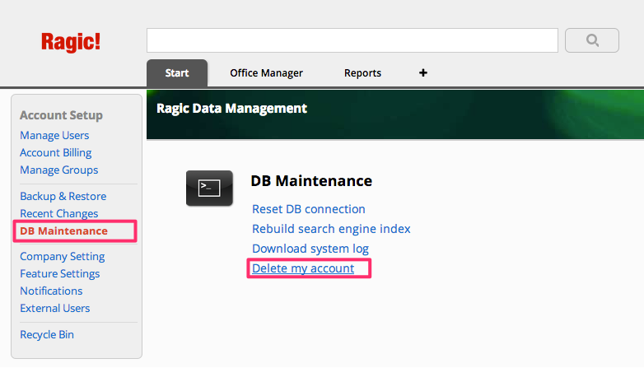View Recent Changes
Viewport: 644px width, 368px height.
point(59,213)
